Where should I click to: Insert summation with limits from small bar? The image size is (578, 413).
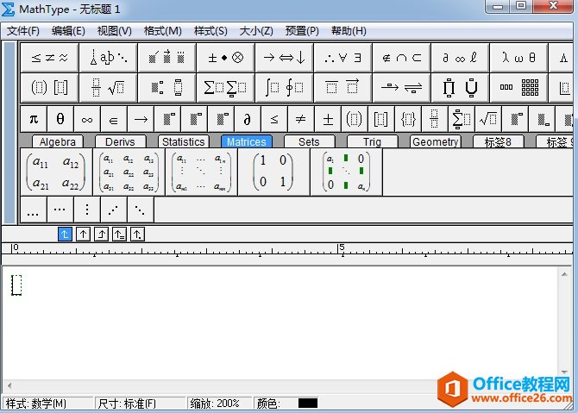[462, 119]
